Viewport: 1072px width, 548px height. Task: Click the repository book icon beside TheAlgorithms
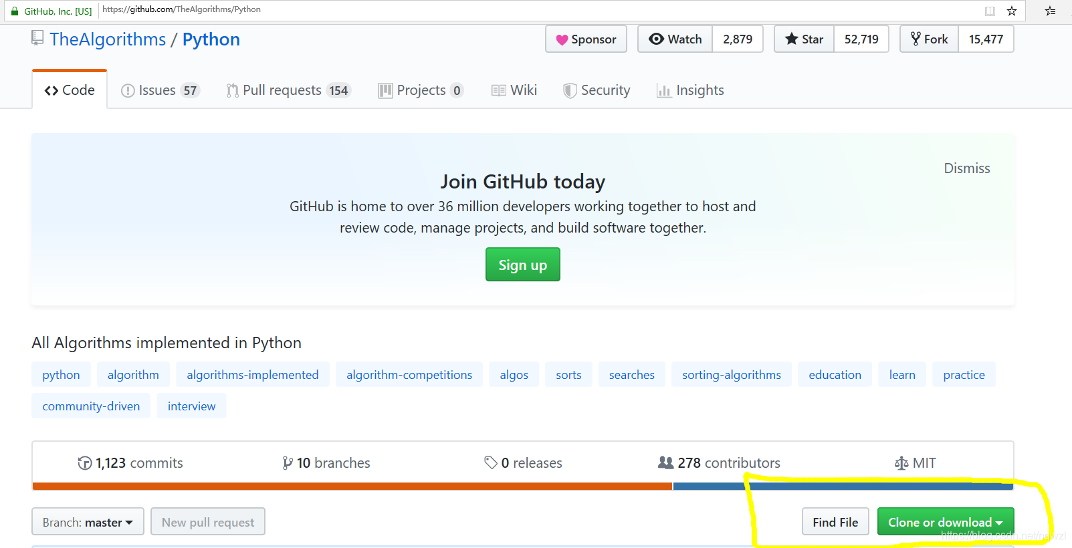click(37, 38)
